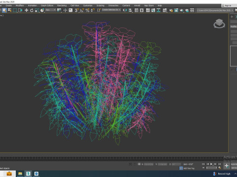The image size is (237, 177).
Task: Play the animation
Action: [x=211, y=164]
